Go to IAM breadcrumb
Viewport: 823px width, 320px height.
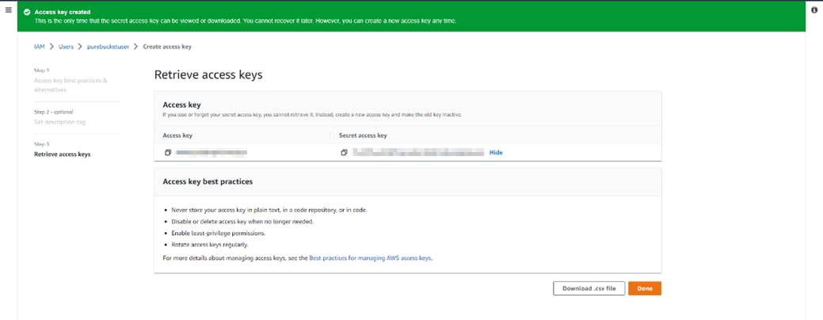click(x=39, y=47)
